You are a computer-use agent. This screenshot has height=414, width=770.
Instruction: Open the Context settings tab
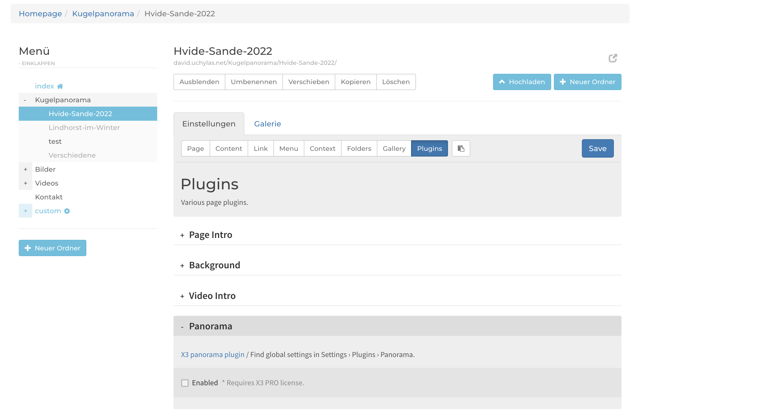[323, 148]
